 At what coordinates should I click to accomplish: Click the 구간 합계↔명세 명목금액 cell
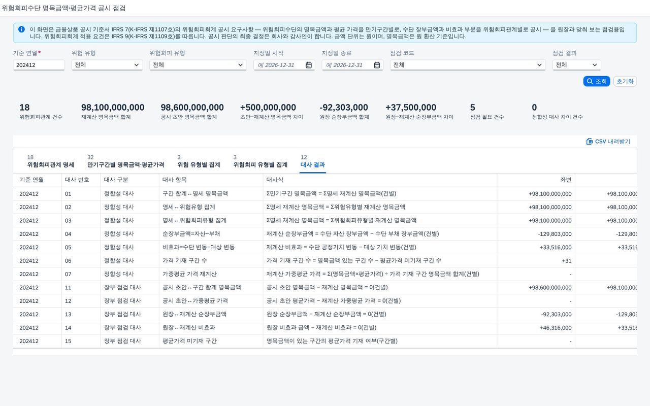(x=211, y=194)
